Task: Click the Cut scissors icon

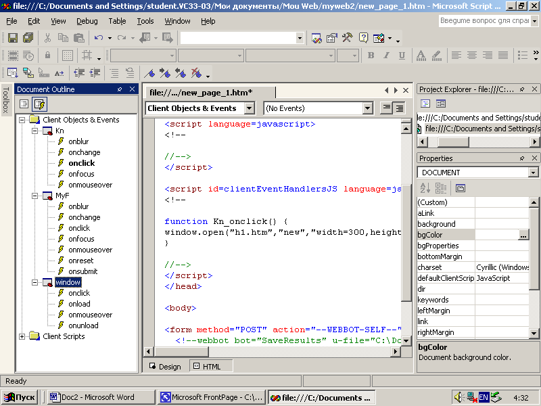Action: (47, 38)
